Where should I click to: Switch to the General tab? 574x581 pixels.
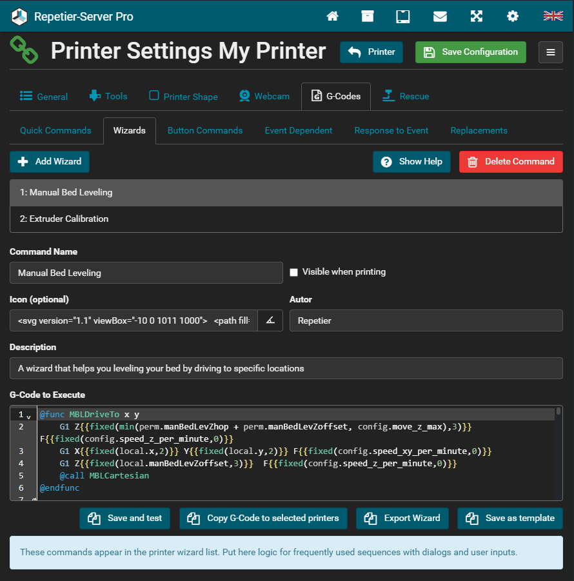[x=44, y=97]
